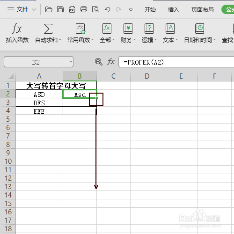
Task: Select row 18 header
Action: point(8,229)
